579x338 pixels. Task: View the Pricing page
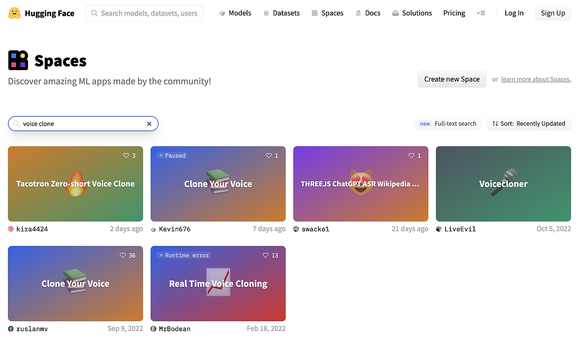tap(454, 13)
